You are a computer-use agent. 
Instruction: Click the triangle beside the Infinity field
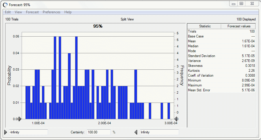[136, 132]
